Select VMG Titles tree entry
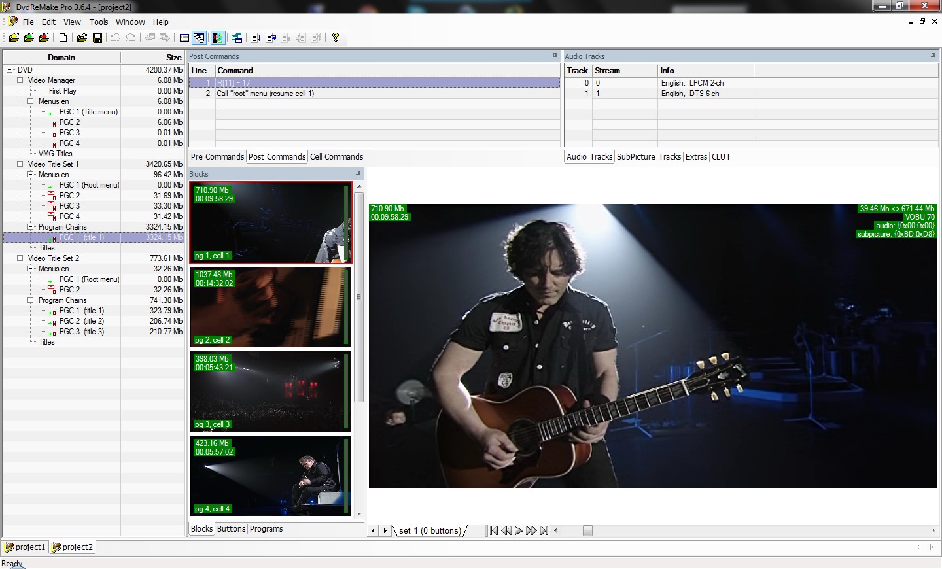This screenshot has height=569, width=942. [x=55, y=154]
